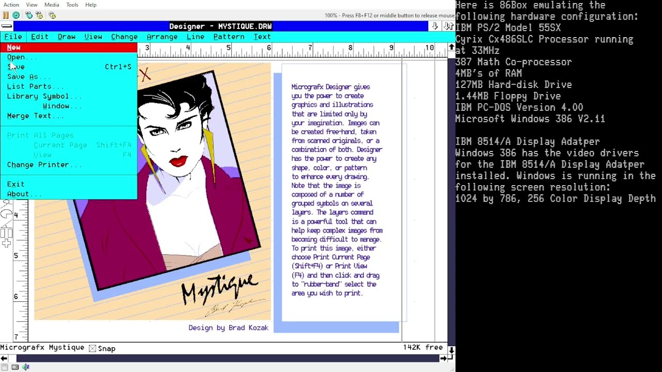Screen dimensions: 662x372
Task: Click the 86Box hard reset icon
Action: click(x=16, y=16)
